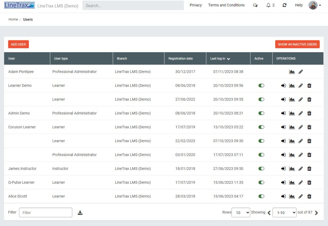Screen dimensions: 328x226
Task: Click the James Instructor user name
Action: tap(22, 168)
